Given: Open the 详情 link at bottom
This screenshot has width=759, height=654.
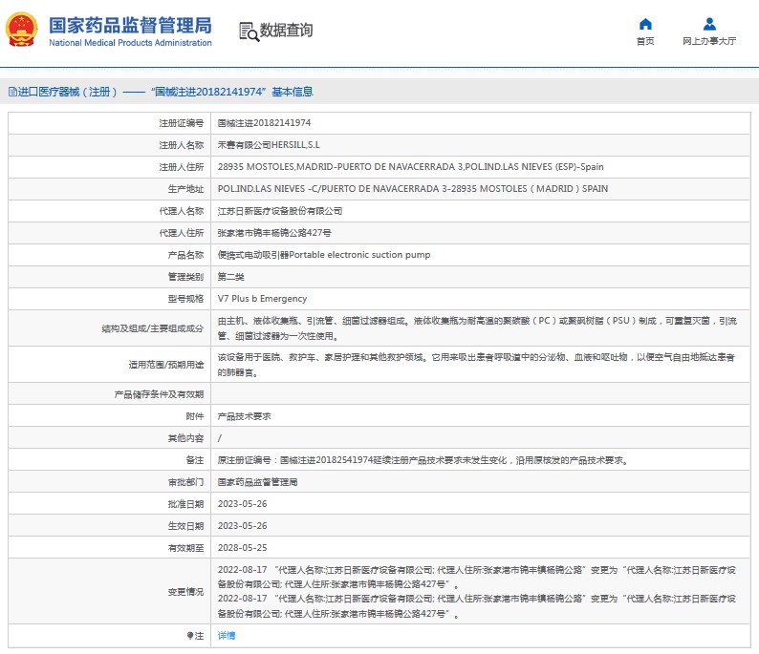Looking at the screenshot, I should (x=227, y=635).
